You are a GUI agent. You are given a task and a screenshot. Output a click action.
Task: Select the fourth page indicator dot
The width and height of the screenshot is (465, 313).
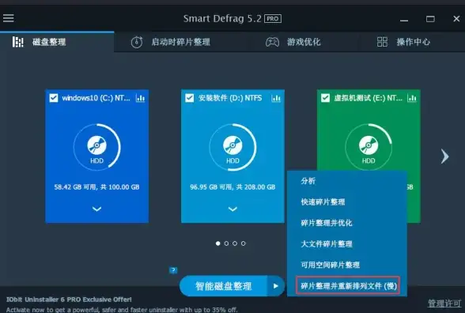click(244, 243)
